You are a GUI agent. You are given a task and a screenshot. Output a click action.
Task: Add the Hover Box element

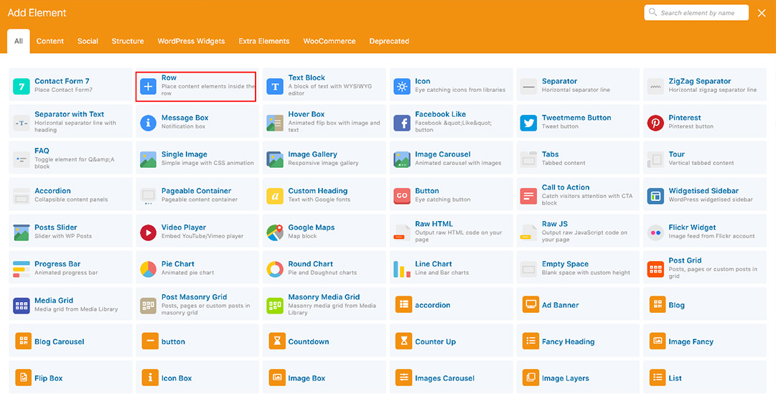[x=324, y=121]
